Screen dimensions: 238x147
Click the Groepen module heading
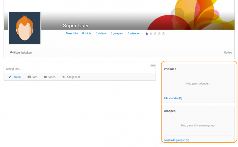[x=170, y=111]
